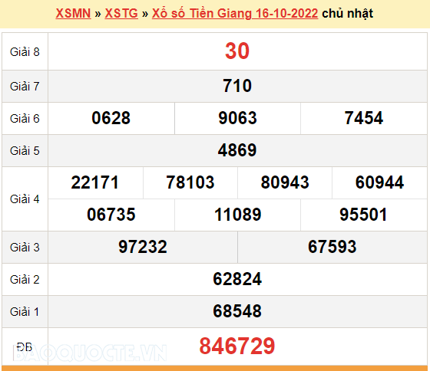Click the number 95501
The image size is (430, 371).
pyautogui.click(x=363, y=215)
